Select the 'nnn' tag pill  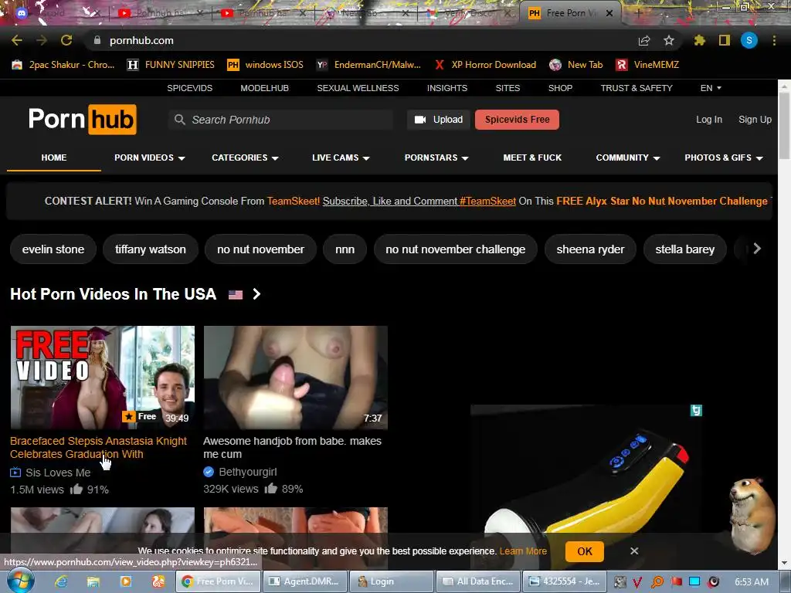click(345, 249)
